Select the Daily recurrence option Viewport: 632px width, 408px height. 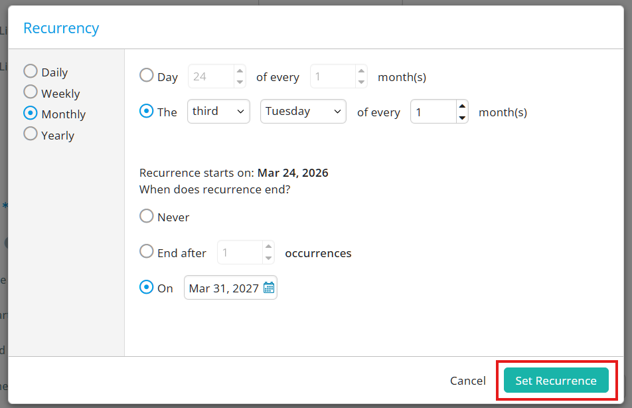pyautogui.click(x=31, y=72)
